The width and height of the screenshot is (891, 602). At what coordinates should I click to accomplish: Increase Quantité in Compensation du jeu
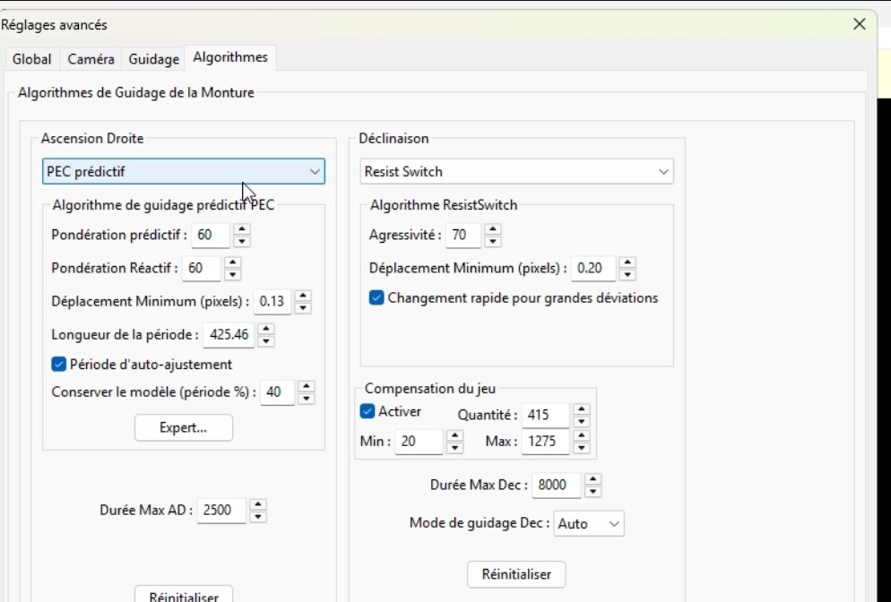pyautogui.click(x=581, y=410)
